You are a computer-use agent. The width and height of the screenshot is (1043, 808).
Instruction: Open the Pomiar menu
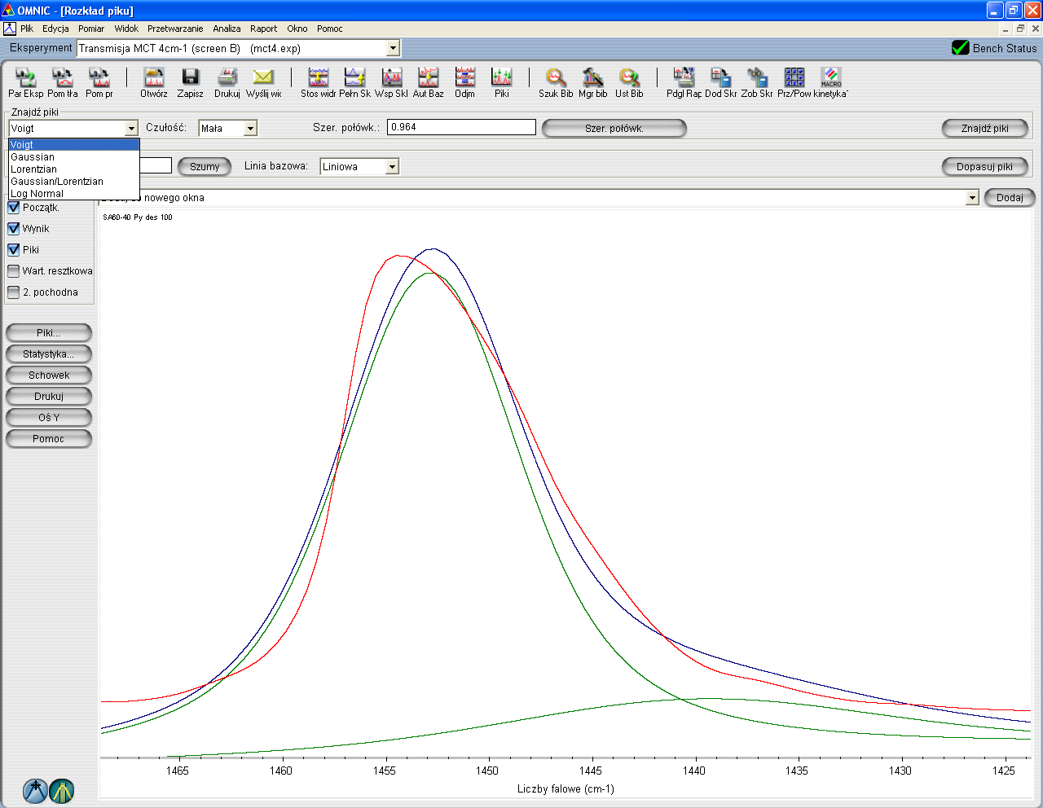[91, 29]
